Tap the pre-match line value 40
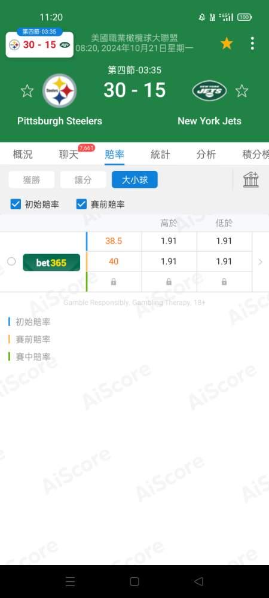 [x=114, y=262]
